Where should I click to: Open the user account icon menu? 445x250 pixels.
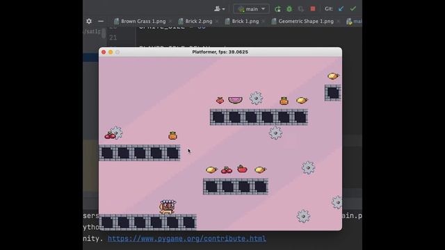click(x=220, y=9)
